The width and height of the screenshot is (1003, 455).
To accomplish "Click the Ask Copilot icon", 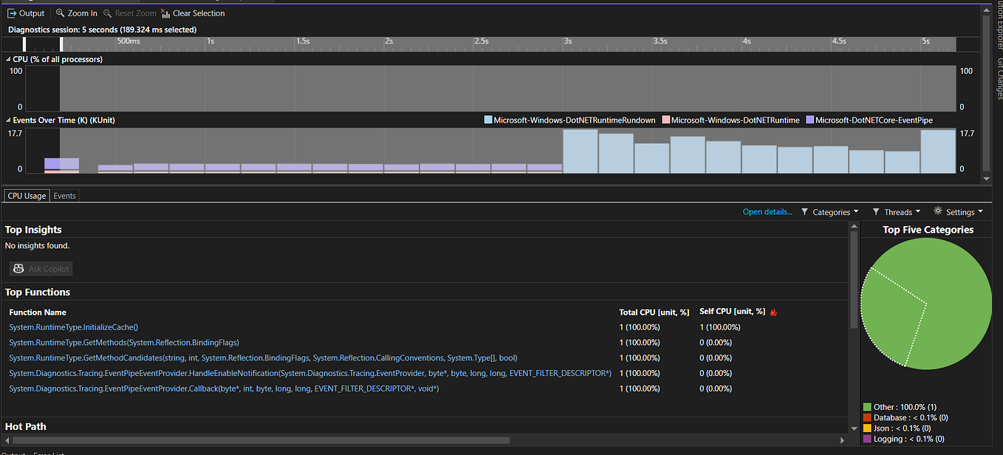I will coord(18,268).
